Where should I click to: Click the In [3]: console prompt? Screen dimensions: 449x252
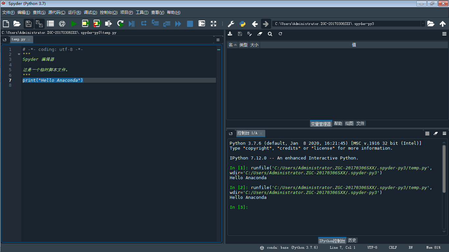pos(239,207)
